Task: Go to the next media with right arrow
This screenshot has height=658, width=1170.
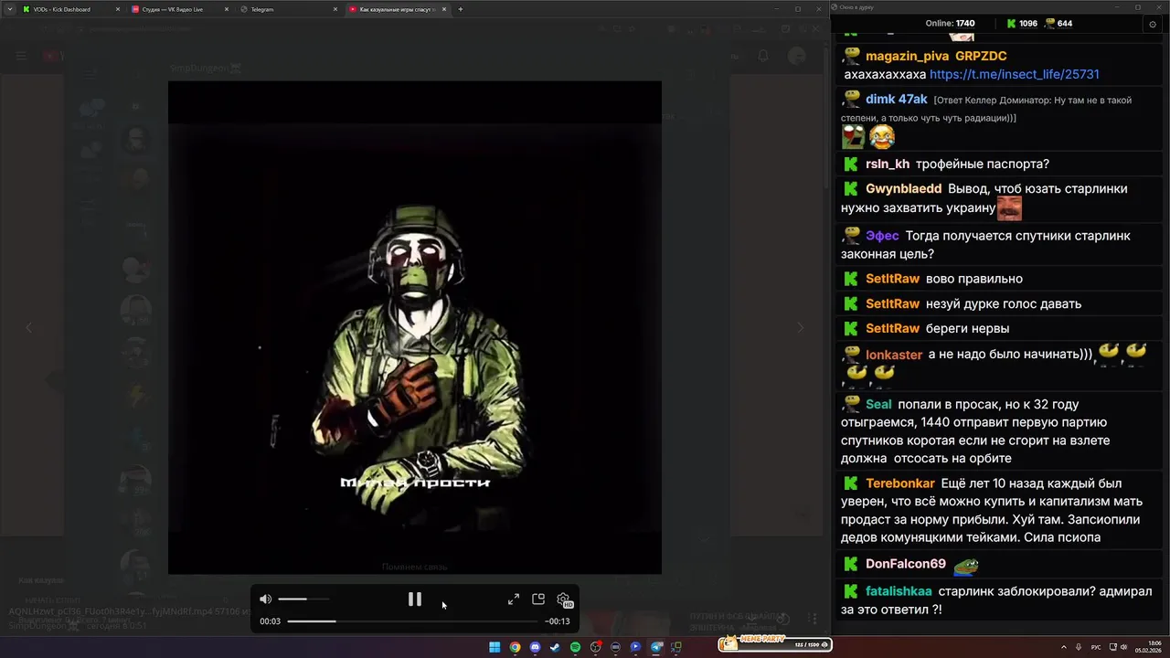Action: (x=801, y=327)
